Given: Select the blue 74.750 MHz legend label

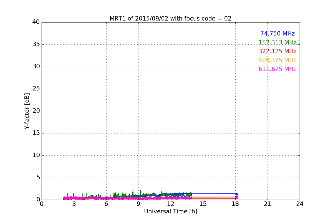Looking at the screenshot, I should point(277,34).
